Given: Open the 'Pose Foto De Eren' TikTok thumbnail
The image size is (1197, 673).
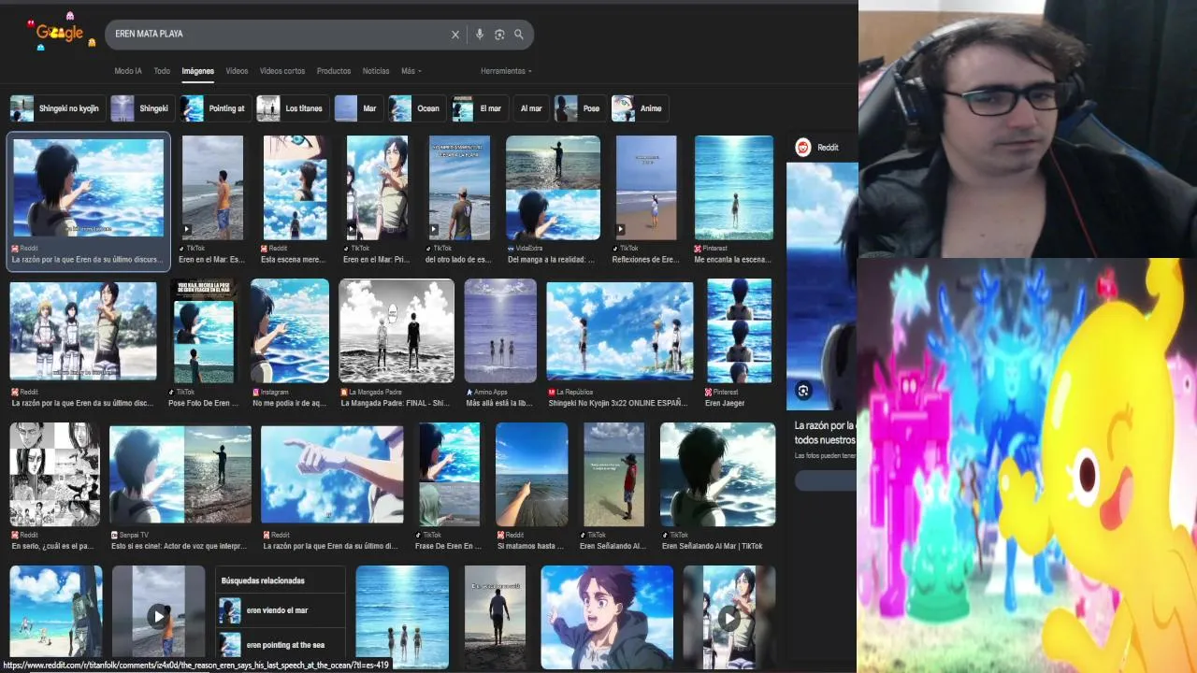Looking at the screenshot, I should [204, 330].
